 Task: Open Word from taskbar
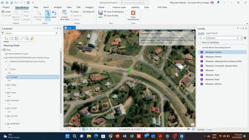click(x=124, y=136)
